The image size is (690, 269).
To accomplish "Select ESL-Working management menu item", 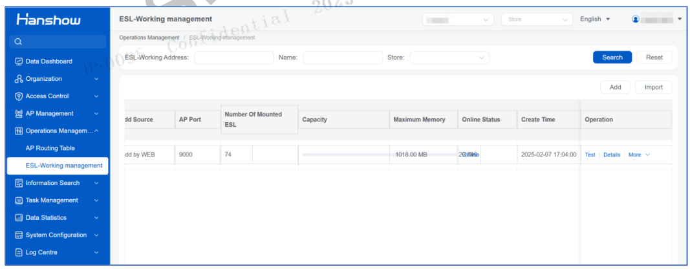I will coord(58,166).
